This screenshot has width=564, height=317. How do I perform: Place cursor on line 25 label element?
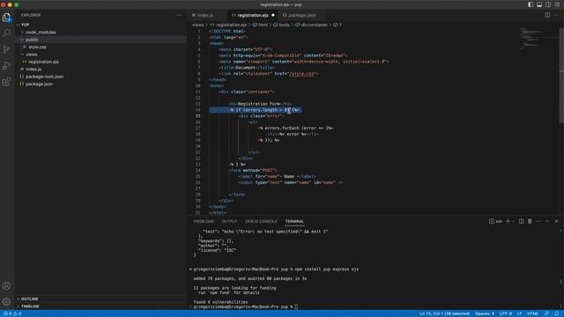277,176
